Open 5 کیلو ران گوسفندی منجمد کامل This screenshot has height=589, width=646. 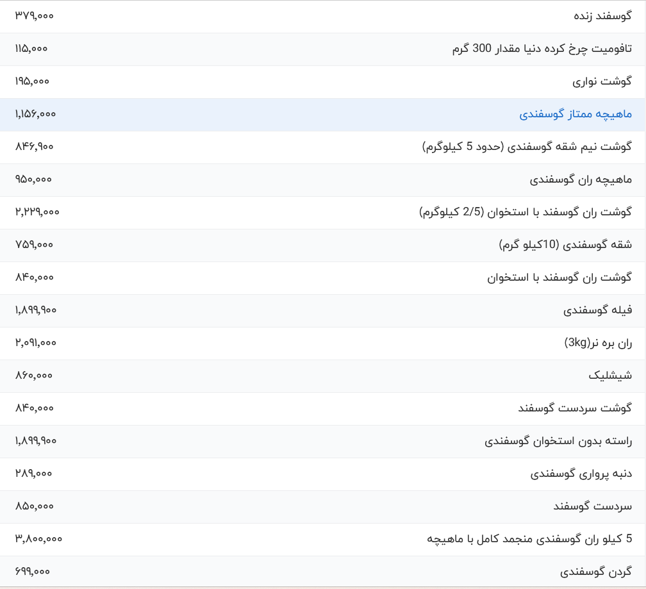(x=529, y=539)
